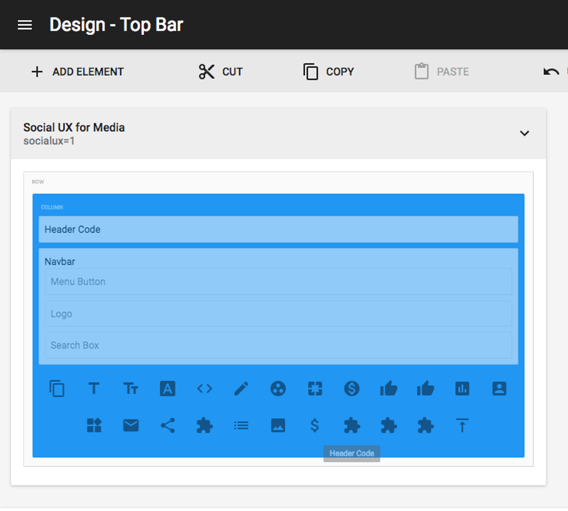Screen dimensions: 568x511
Task: Click the Add Element button
Action: (77, 72)
